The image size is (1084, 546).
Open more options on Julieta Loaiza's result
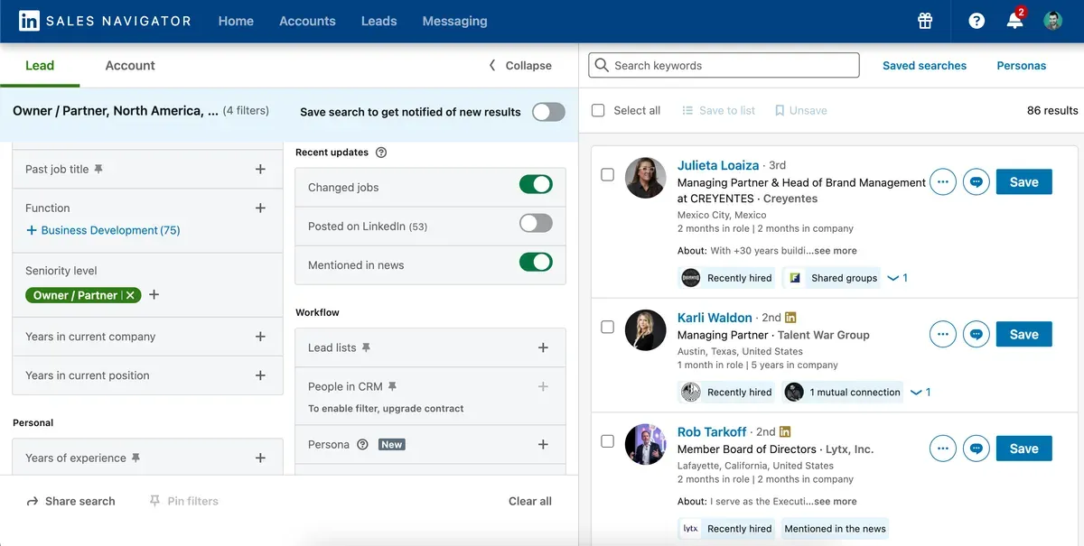[942, 181]
